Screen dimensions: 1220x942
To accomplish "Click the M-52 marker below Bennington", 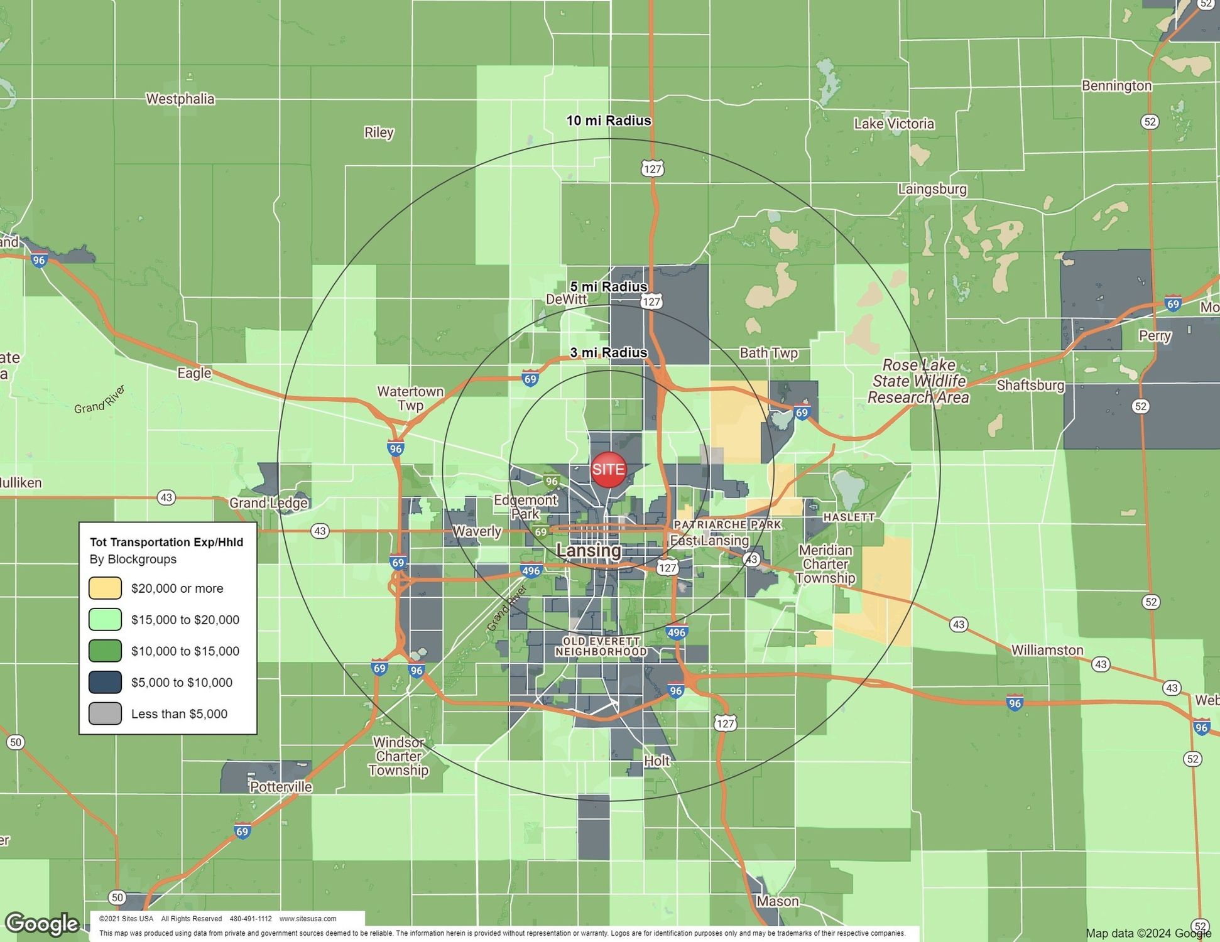I will [1150, 122].
